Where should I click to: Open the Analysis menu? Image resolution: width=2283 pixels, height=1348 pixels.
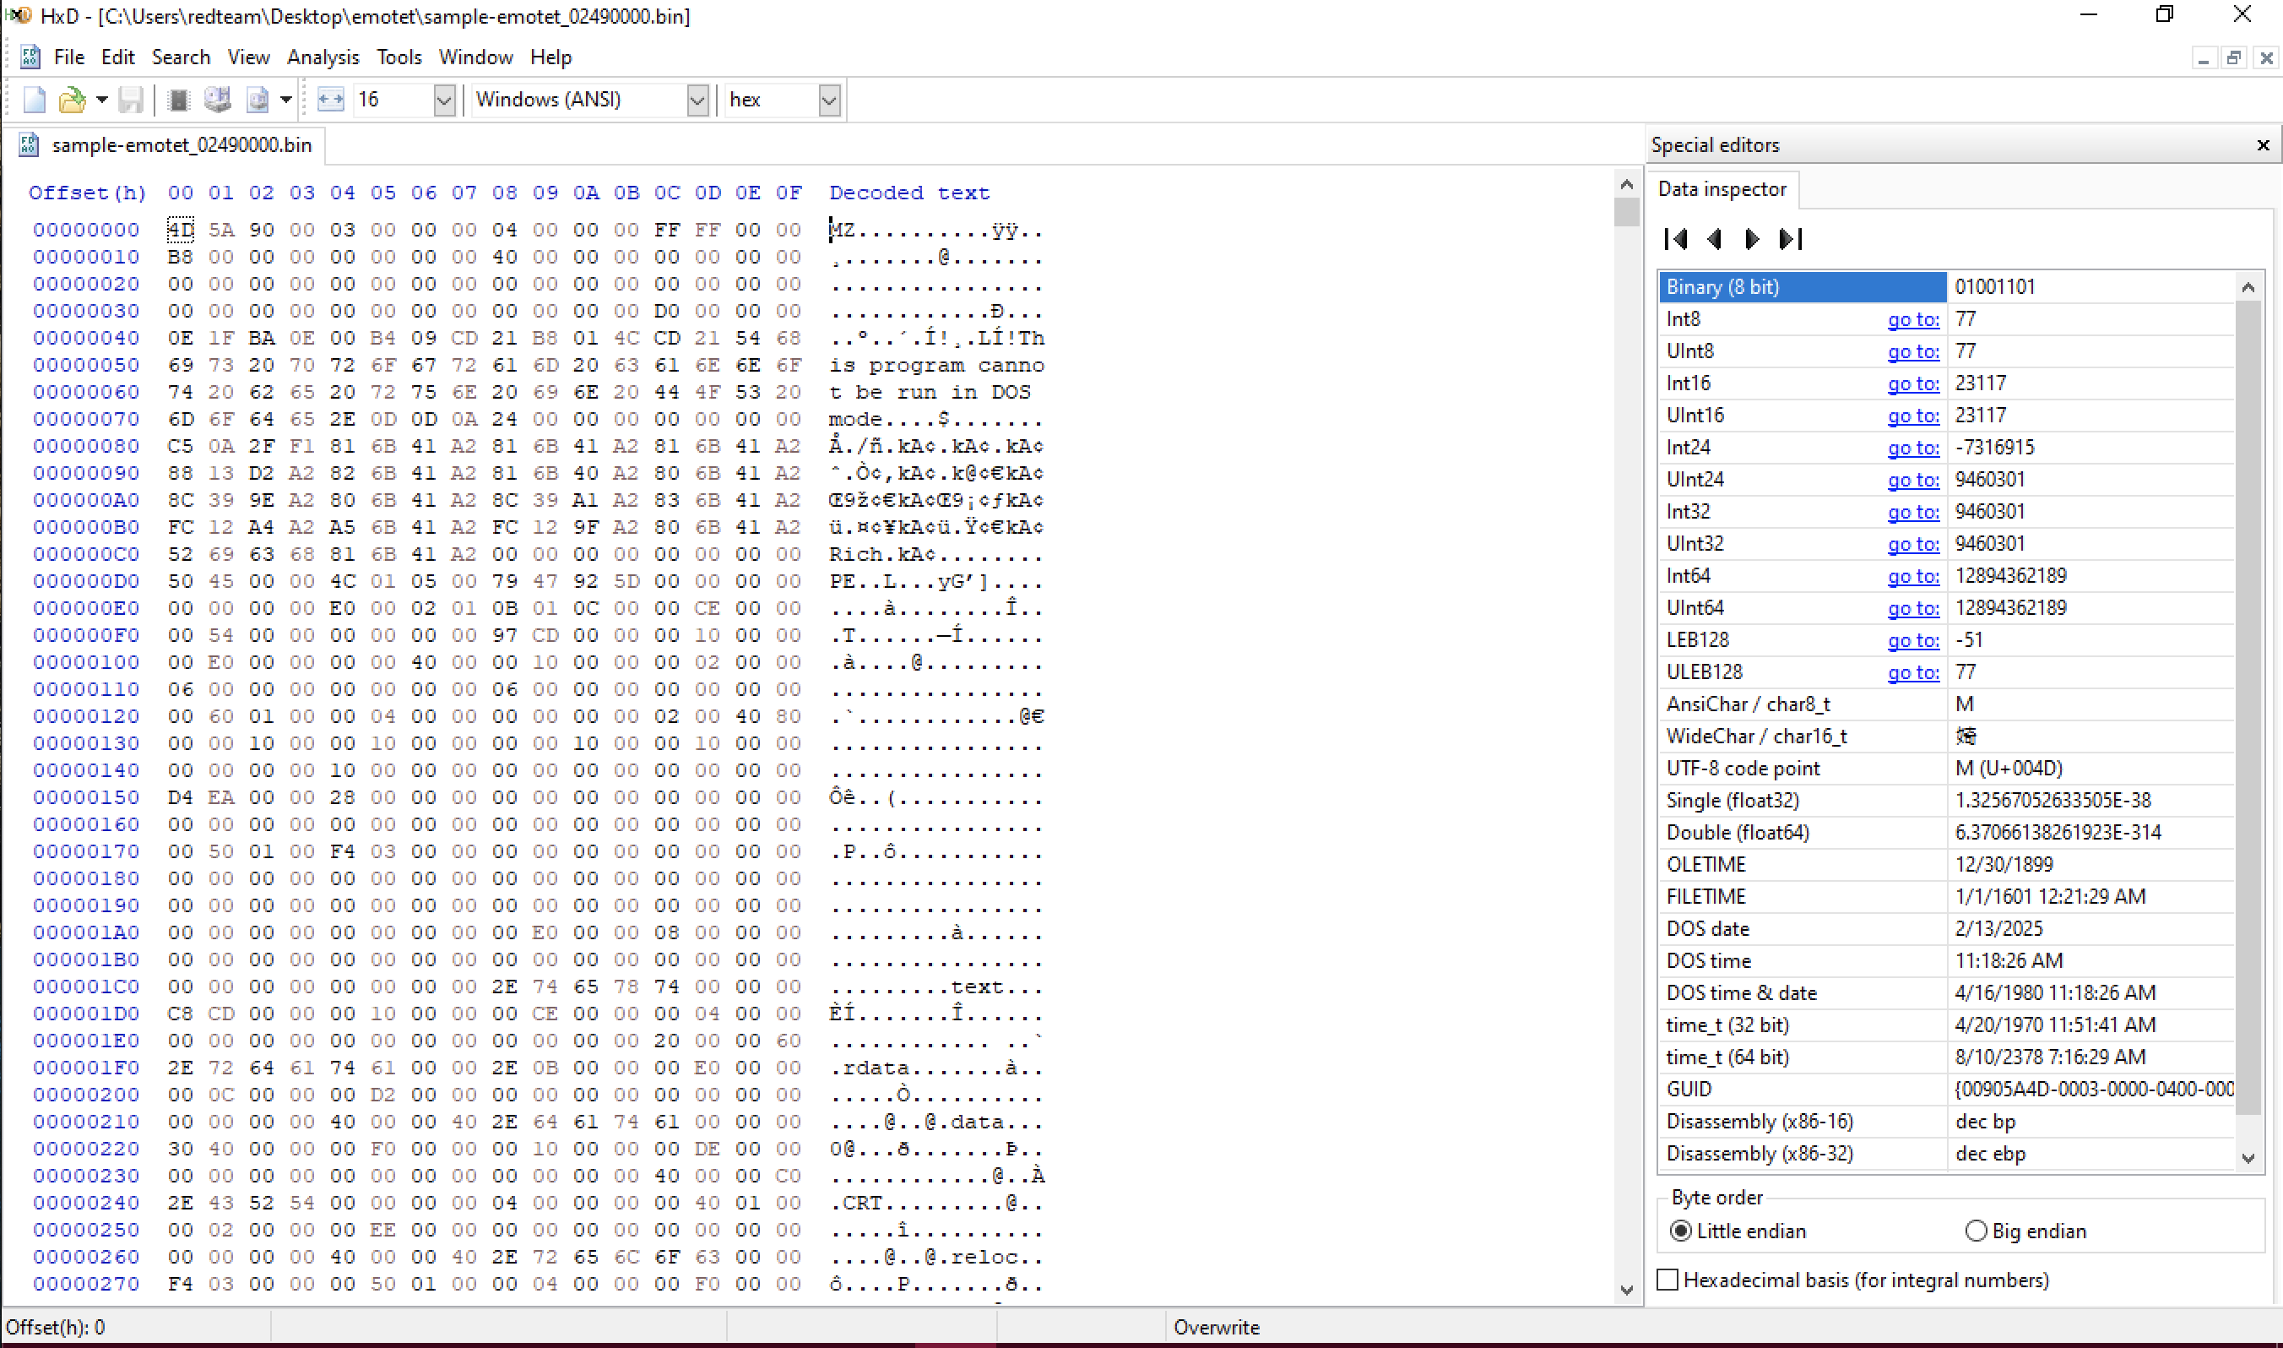pyautogui.click(x=323, y=57)
